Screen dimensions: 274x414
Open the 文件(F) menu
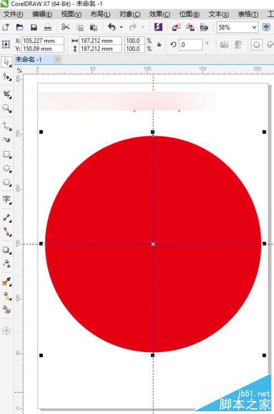13,14
